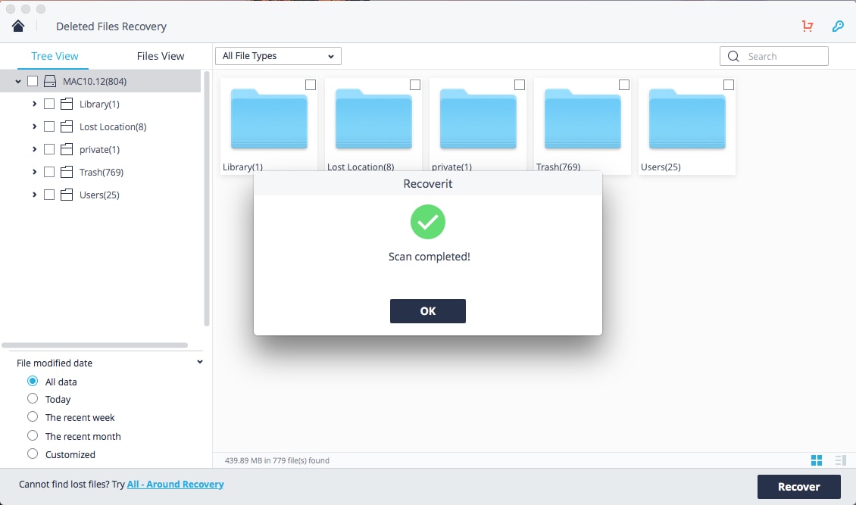Check the Lost Location(8) tree checkbox
Screen dimensions: 856x505
[x=49, y=126]
